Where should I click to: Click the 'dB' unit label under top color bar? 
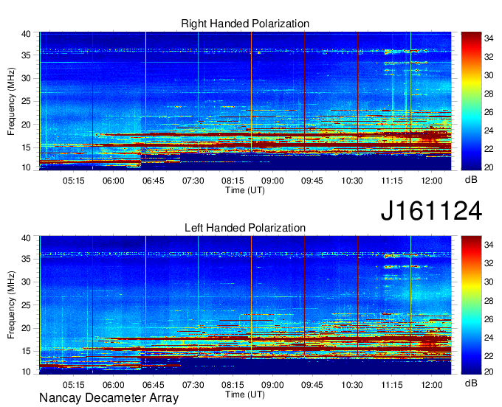471,180
